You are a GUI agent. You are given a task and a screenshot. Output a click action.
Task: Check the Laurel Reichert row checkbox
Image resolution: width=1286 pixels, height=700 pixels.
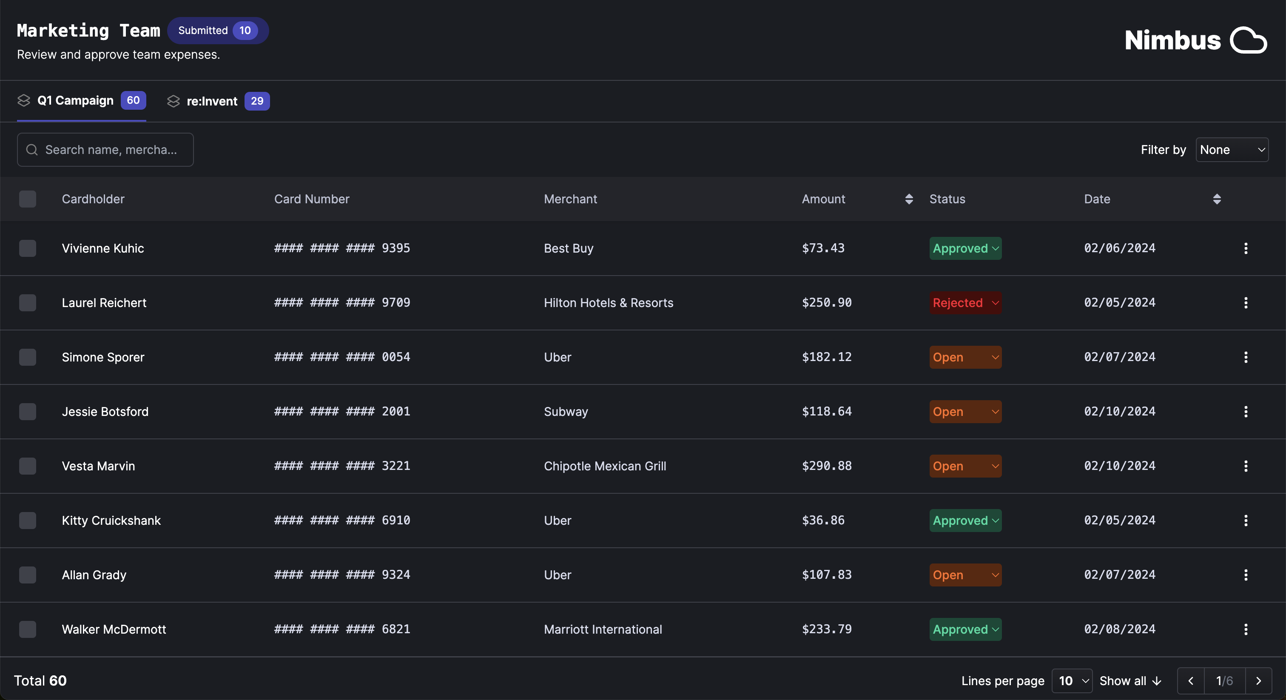[x=28, y=302]
